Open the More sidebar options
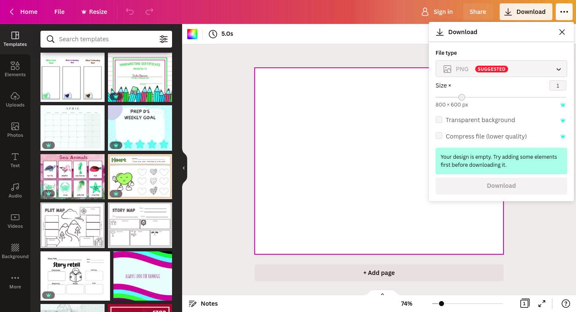The image size is (576, 312). 15,281
